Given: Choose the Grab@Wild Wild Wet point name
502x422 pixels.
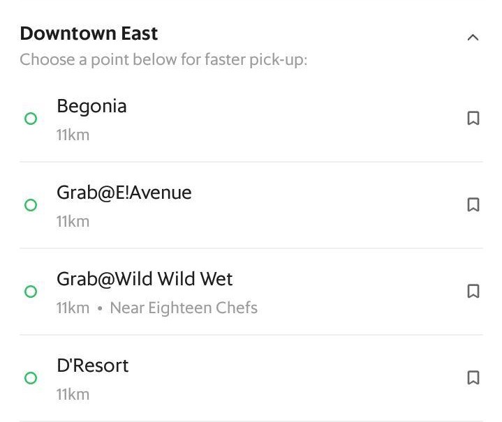Looking at the screenshot, I should point(145,280).
